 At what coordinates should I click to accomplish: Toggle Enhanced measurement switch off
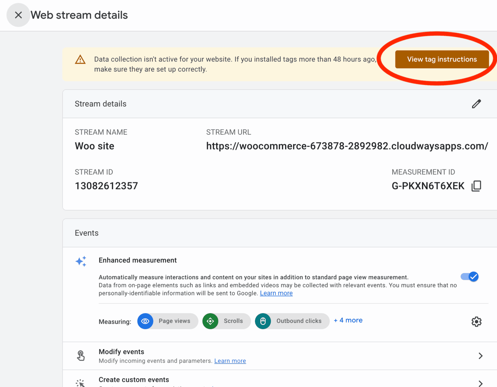[469, 277]
